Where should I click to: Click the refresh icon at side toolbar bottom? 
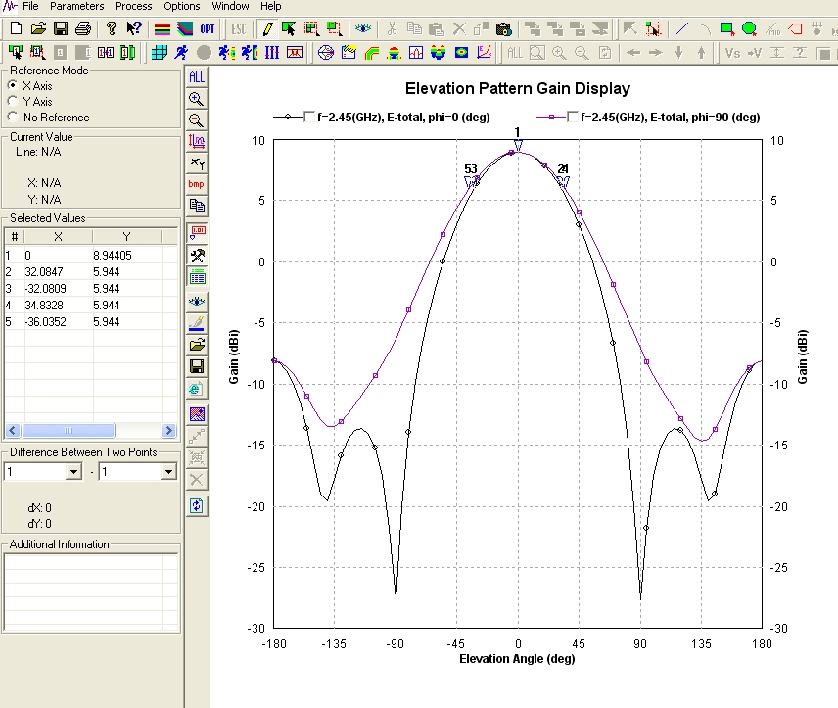tap(197, 505)
